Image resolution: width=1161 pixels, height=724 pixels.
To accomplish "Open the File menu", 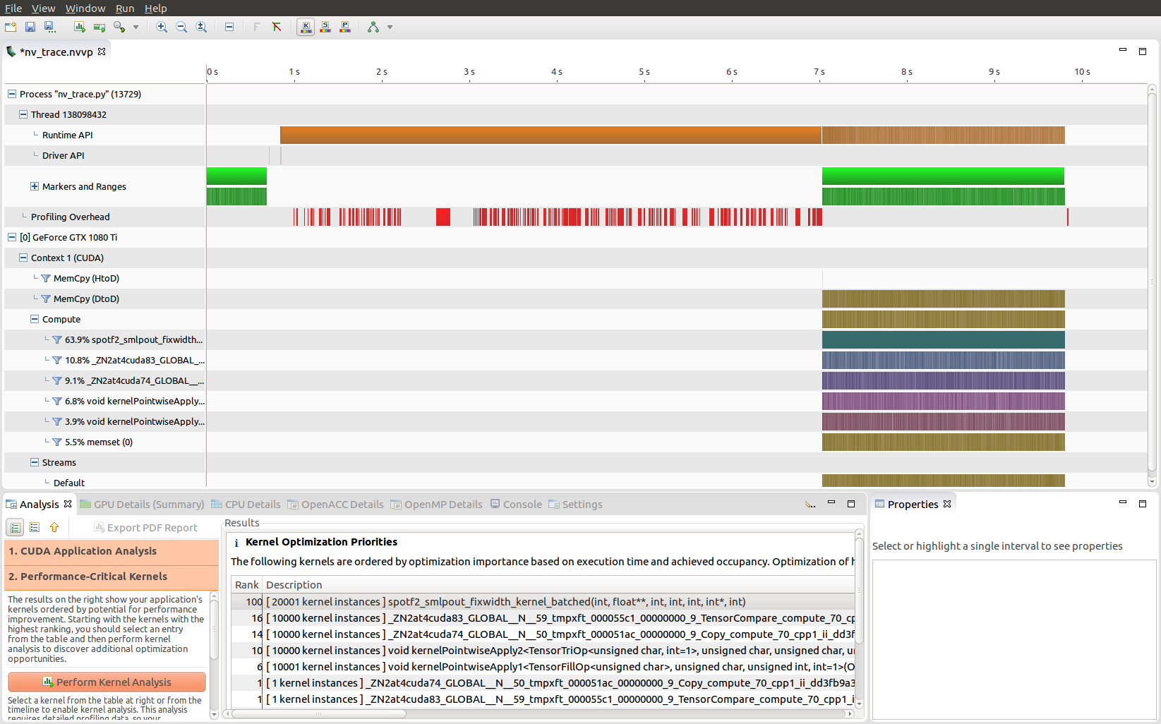I will (x=13, y=8).
